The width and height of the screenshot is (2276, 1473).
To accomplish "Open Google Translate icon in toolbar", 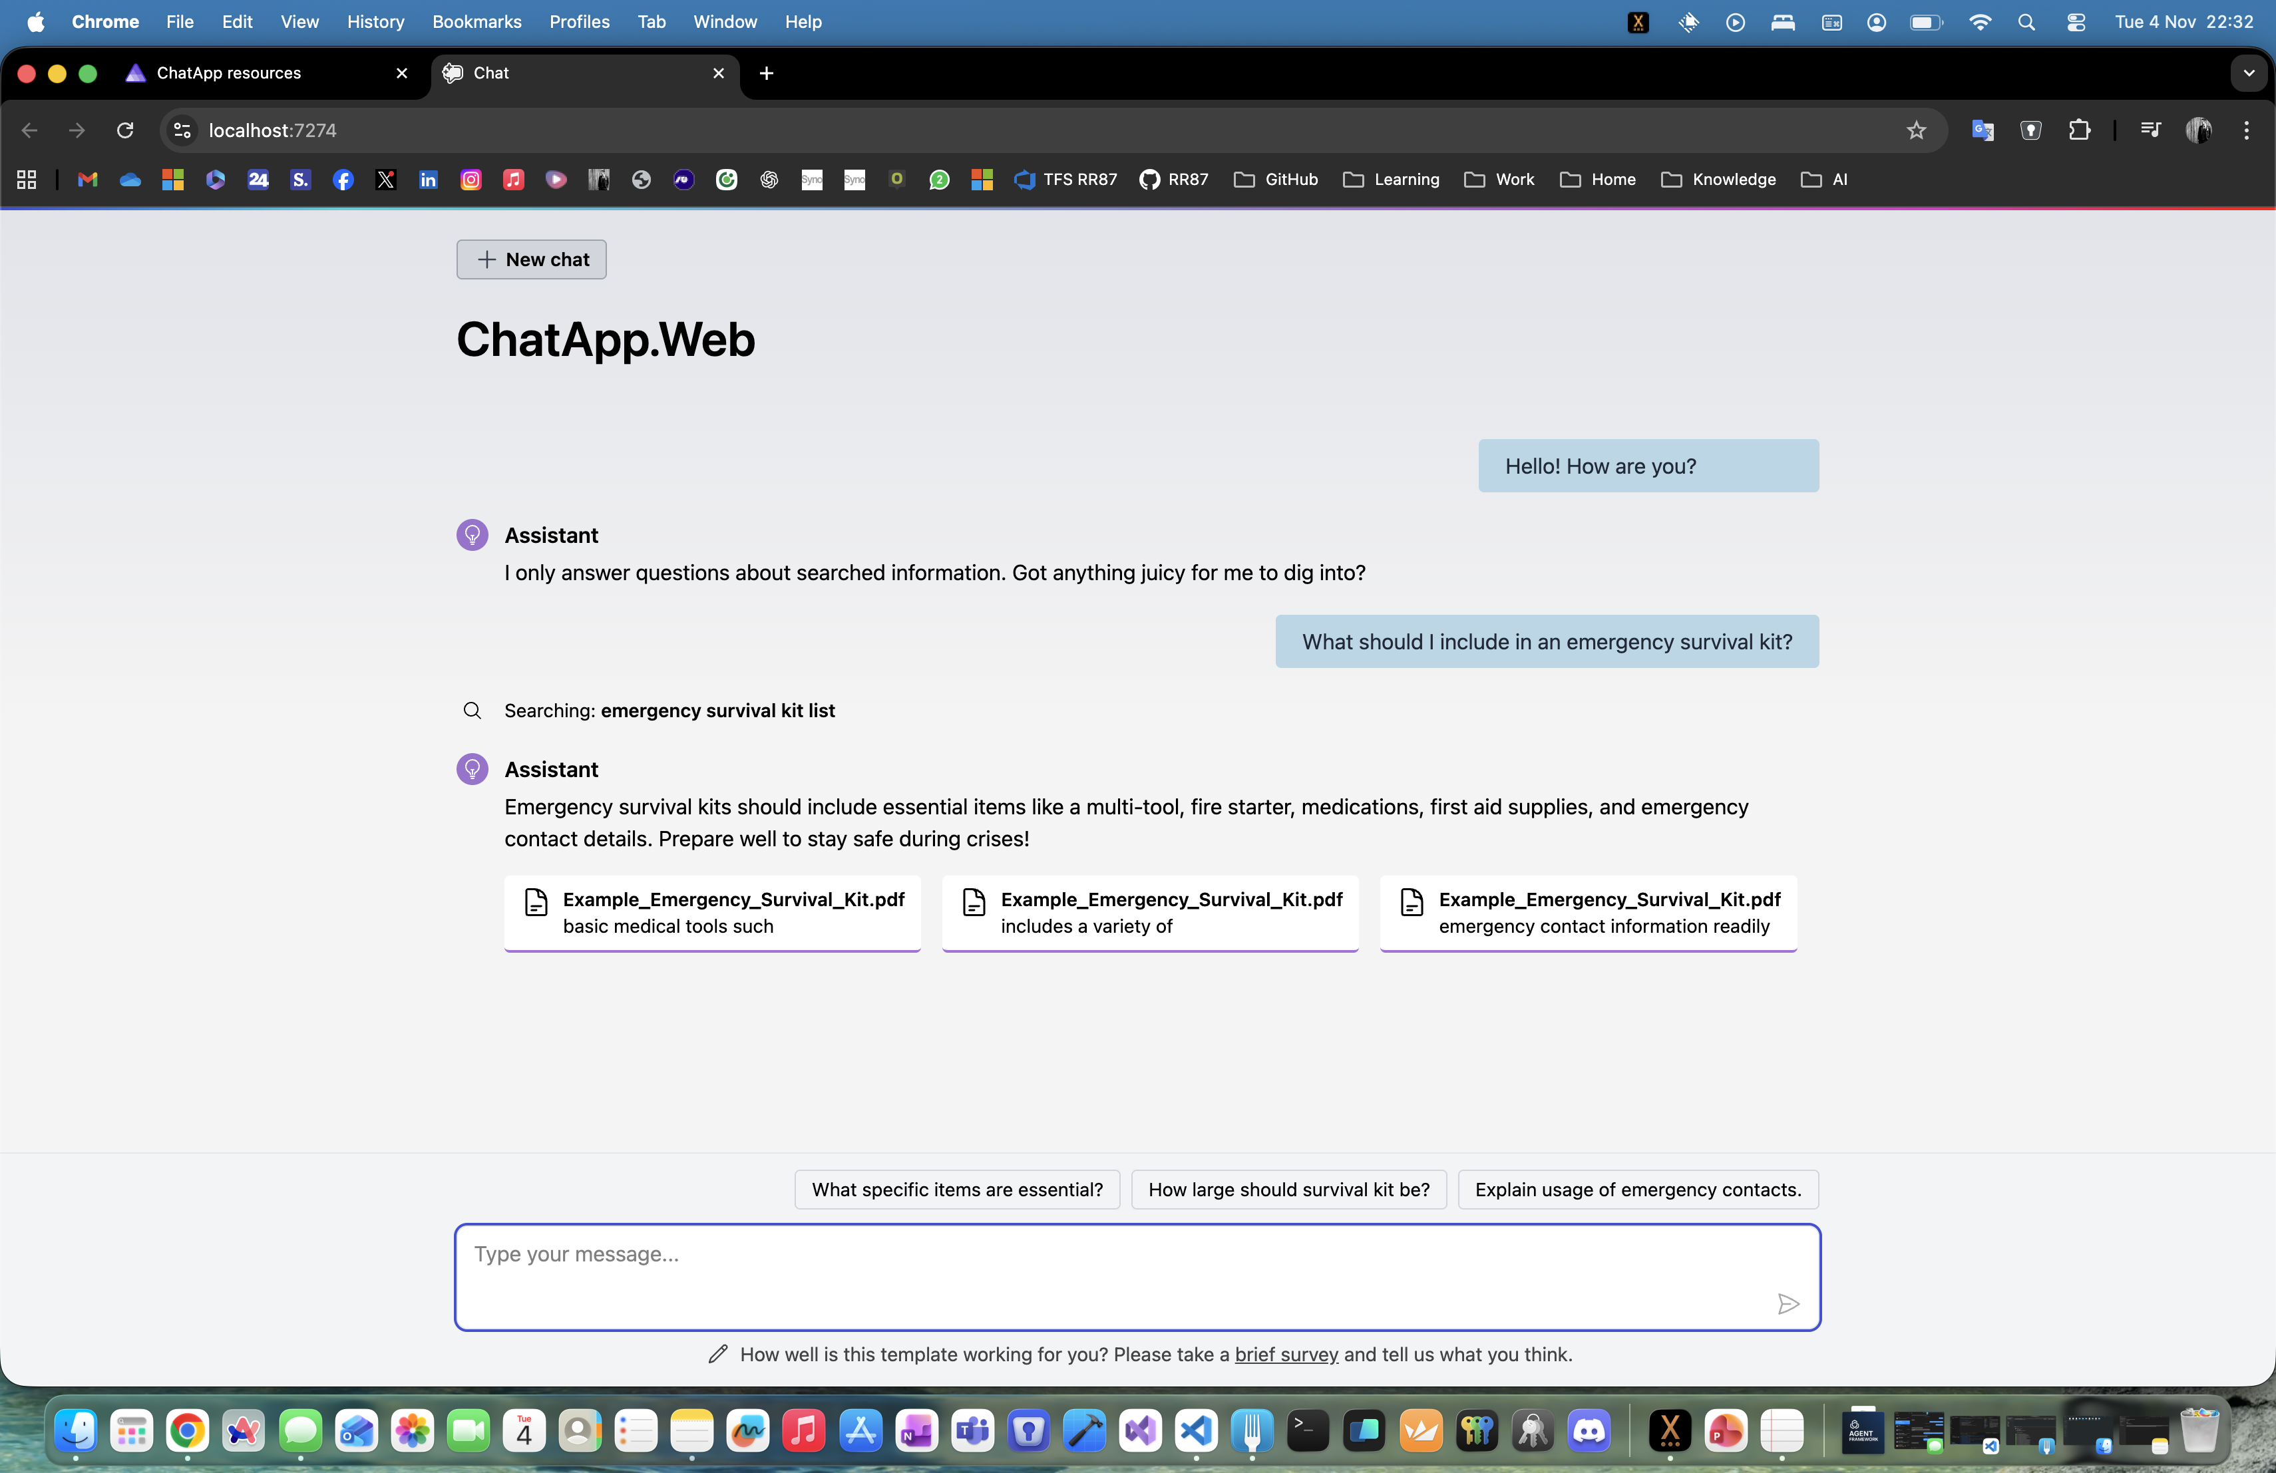I will [1983, 130].
